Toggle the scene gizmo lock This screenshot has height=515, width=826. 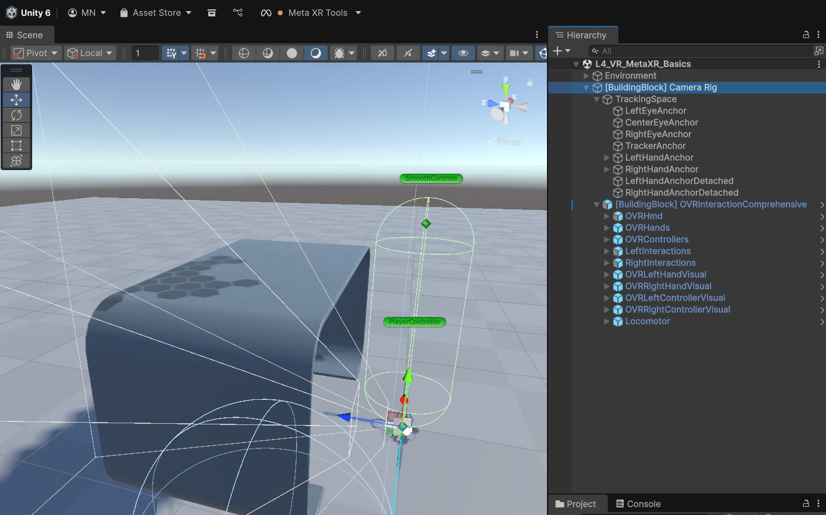coord(529,83)
